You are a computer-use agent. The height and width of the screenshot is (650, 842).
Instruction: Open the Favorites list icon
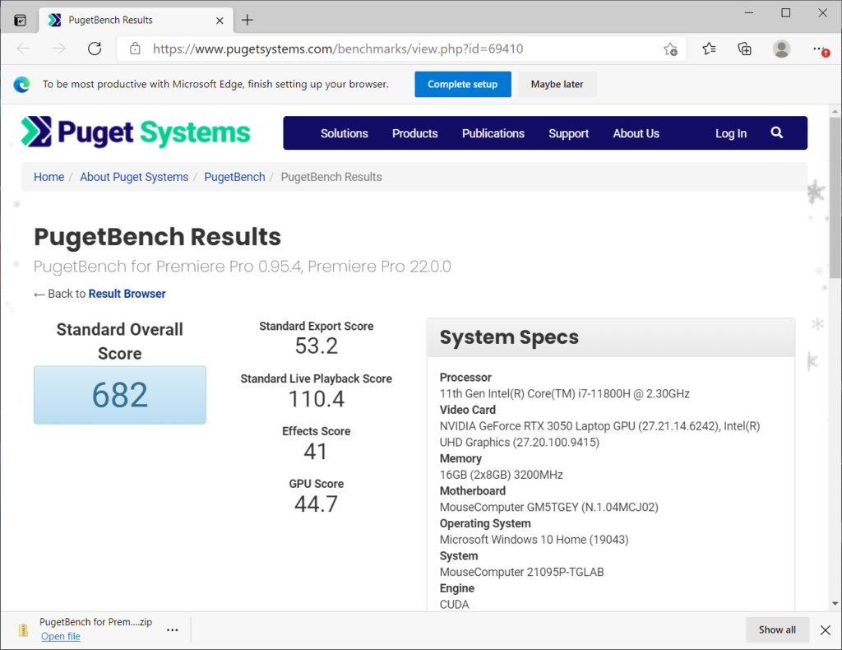tap(709, 49)
